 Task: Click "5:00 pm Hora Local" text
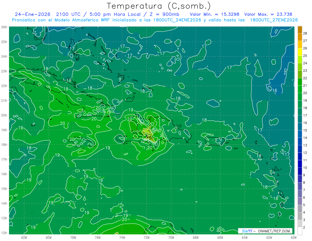[x=115, y=14]
